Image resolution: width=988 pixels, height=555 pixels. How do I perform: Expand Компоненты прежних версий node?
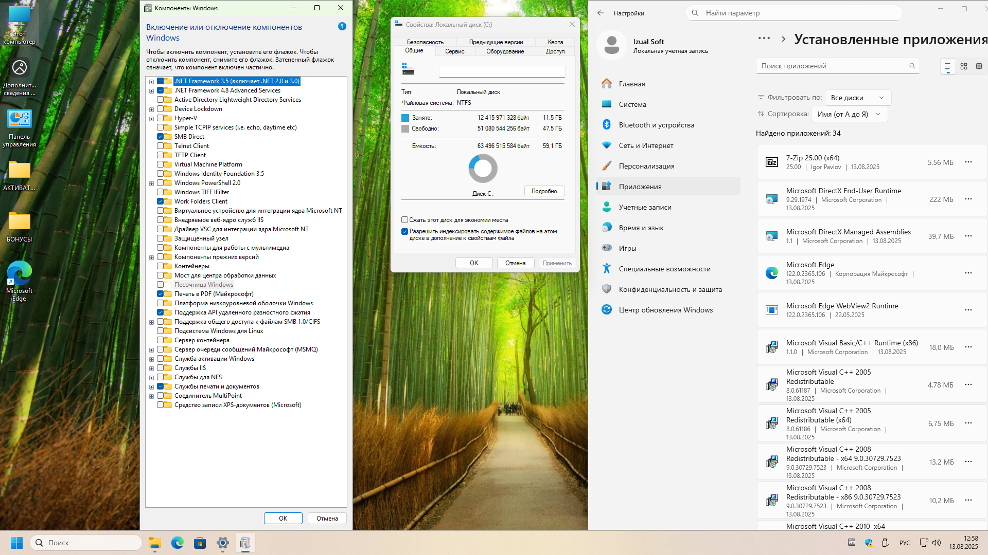151,257
